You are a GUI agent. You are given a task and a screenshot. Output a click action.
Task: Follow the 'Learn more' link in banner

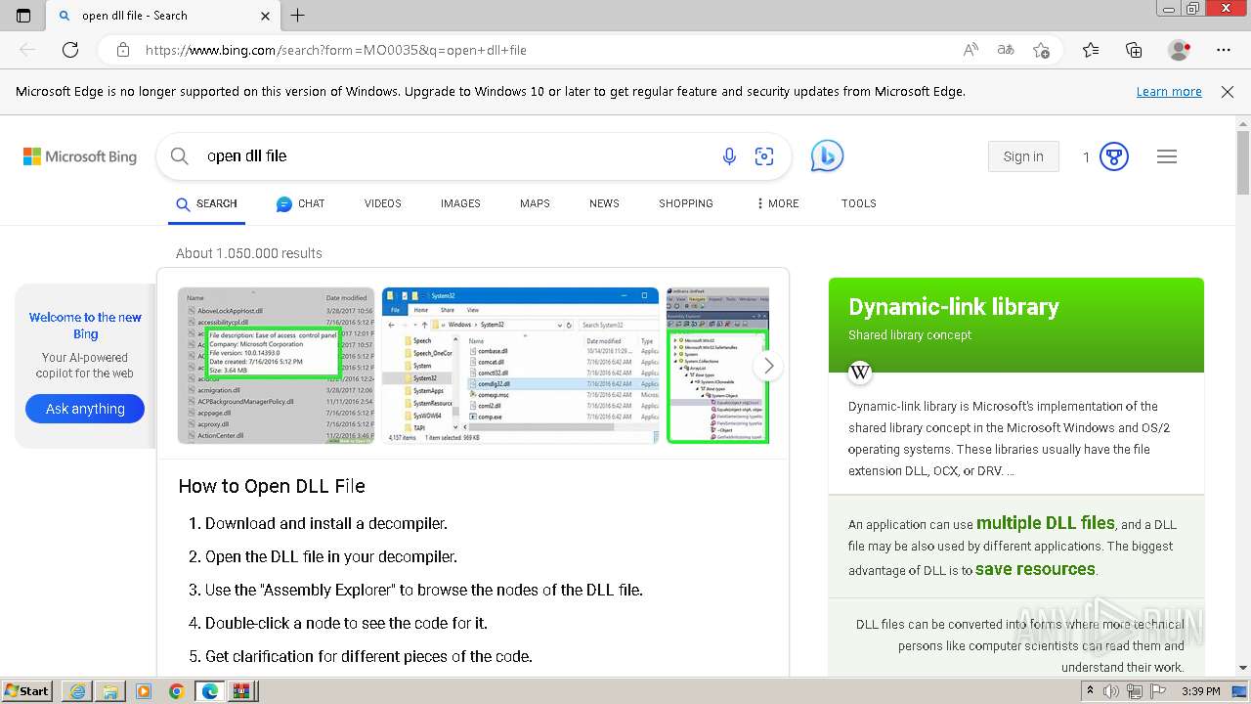point(1169,92)
